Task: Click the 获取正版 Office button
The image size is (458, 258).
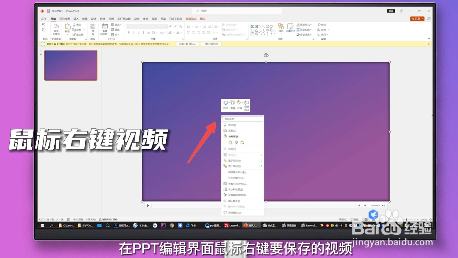Action: tap(187, 44)
